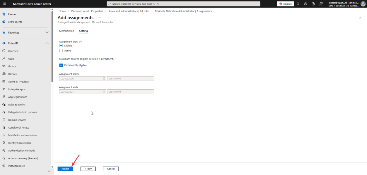Screen dimensions: 367x175
Task: Click the Users person icon
Action: pyautogui.click(x=4, y=59)
